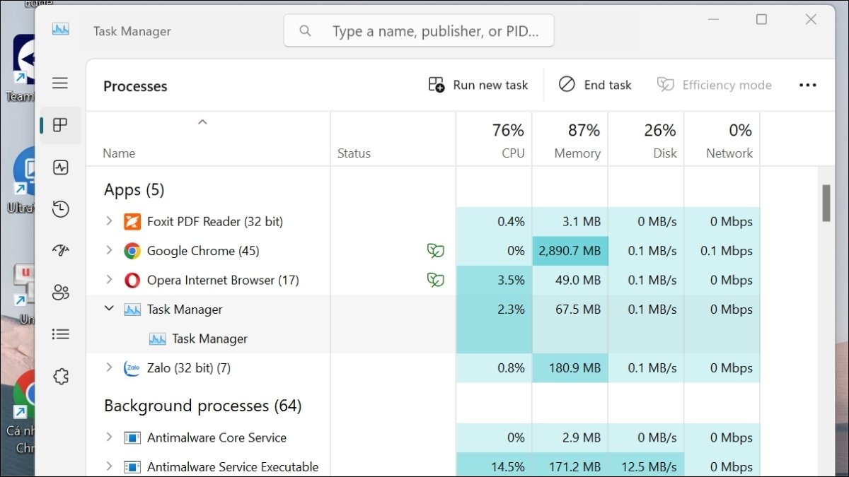
Task: Select the child Task Manager process row
Action: point(423,339)
